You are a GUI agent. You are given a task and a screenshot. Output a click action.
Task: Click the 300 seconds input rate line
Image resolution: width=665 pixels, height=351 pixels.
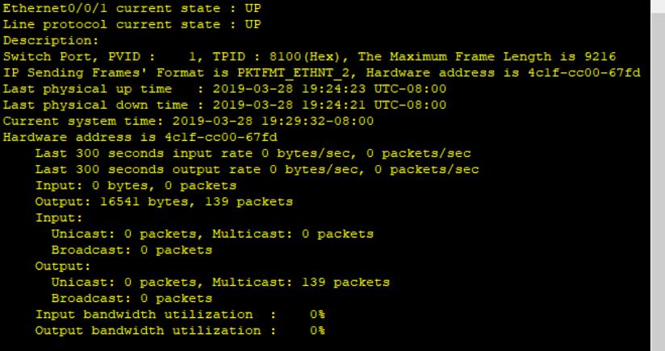click(253, 154)
